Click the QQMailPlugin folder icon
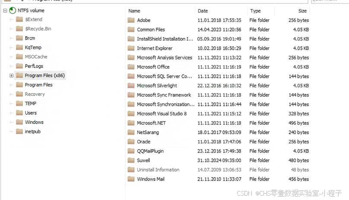The width and height of the screenshot is (349, 200). tap(131, 151)
